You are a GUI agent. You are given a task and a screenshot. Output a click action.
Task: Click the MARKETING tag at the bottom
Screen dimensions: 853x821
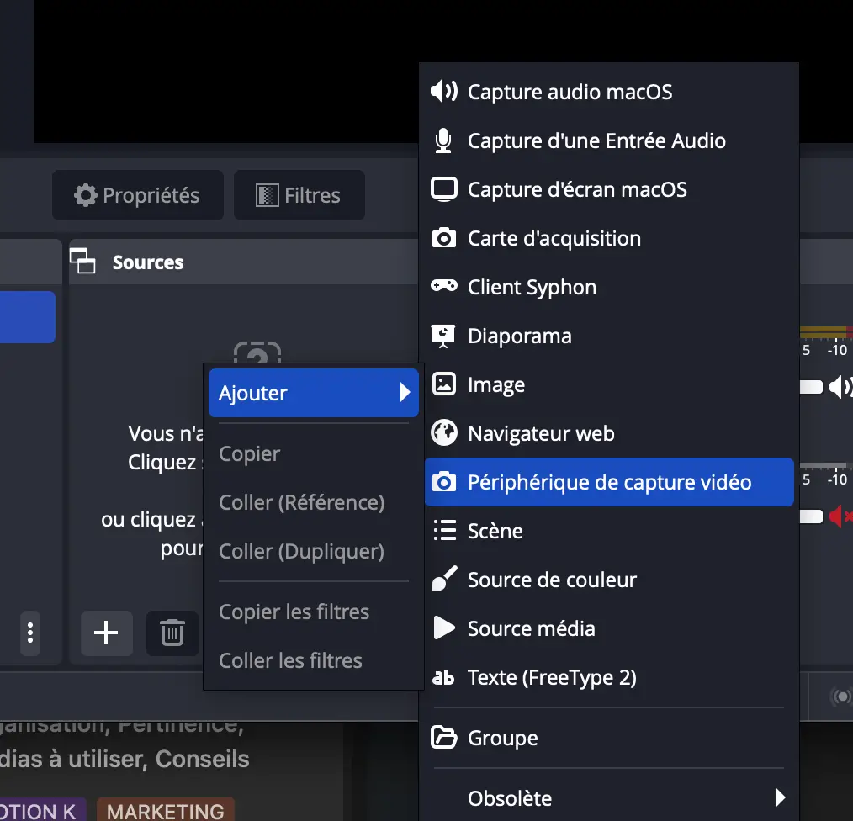coord(165,810)
